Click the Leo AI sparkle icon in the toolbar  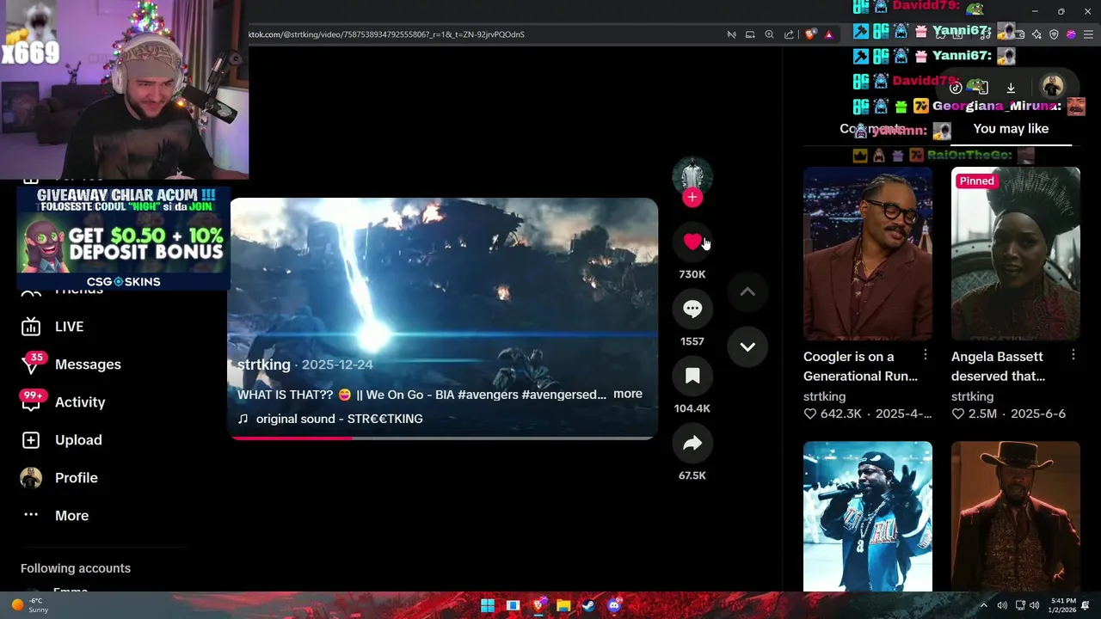(1036, 34)
